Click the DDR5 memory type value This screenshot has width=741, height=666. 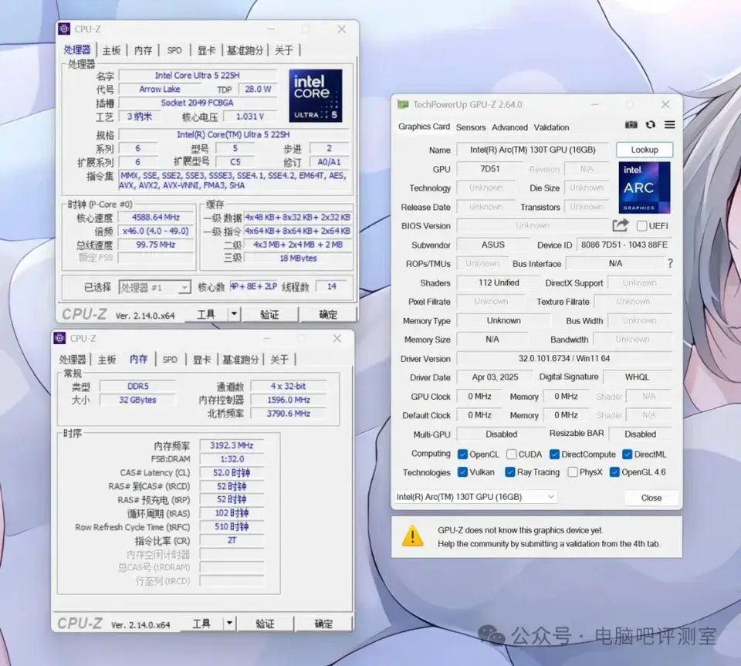coord(137,387)
